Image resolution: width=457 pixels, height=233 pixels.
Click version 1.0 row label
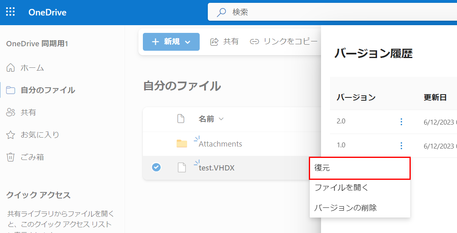pyautogui.click(x=341, y=145)
